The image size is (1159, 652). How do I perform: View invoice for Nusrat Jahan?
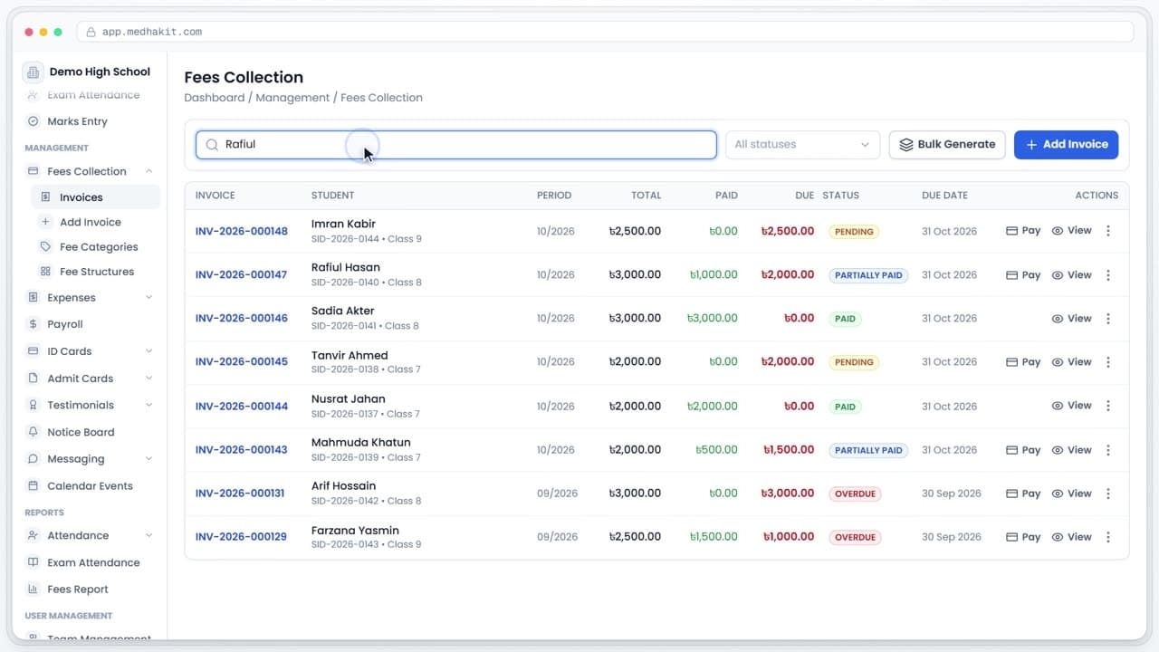point(1072,406)
